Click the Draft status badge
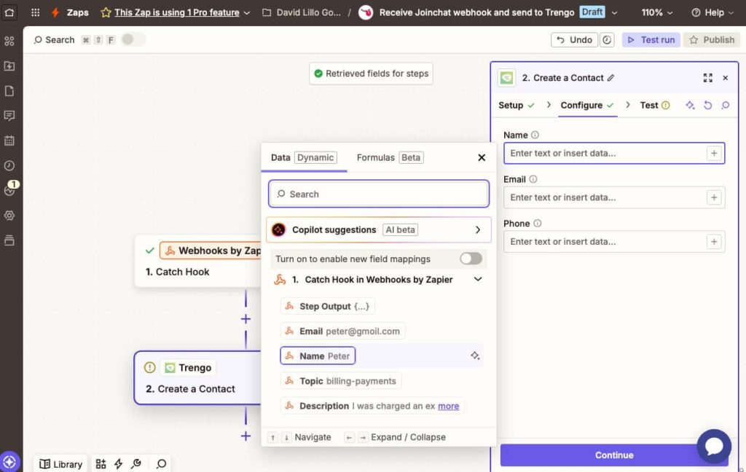This screenshot has width=746, height=472. coord(592,12)
